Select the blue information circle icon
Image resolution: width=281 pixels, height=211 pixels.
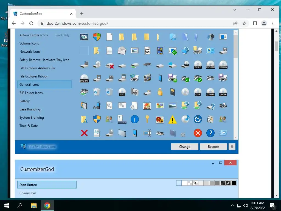(x=134, y=119)
